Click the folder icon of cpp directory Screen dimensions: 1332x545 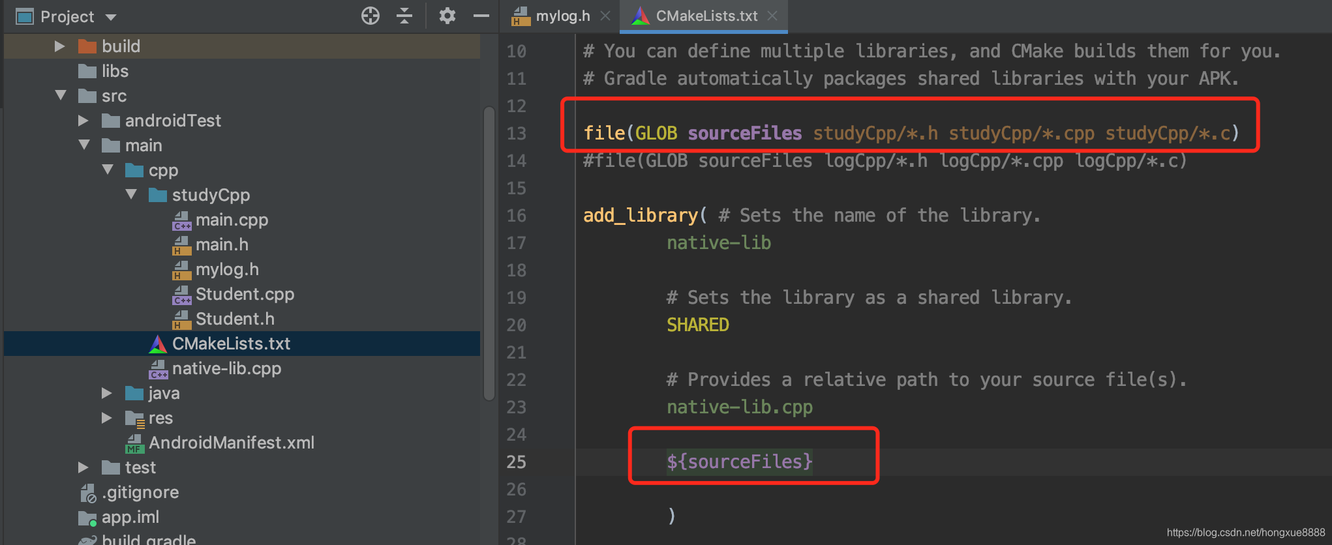(134, 170)
